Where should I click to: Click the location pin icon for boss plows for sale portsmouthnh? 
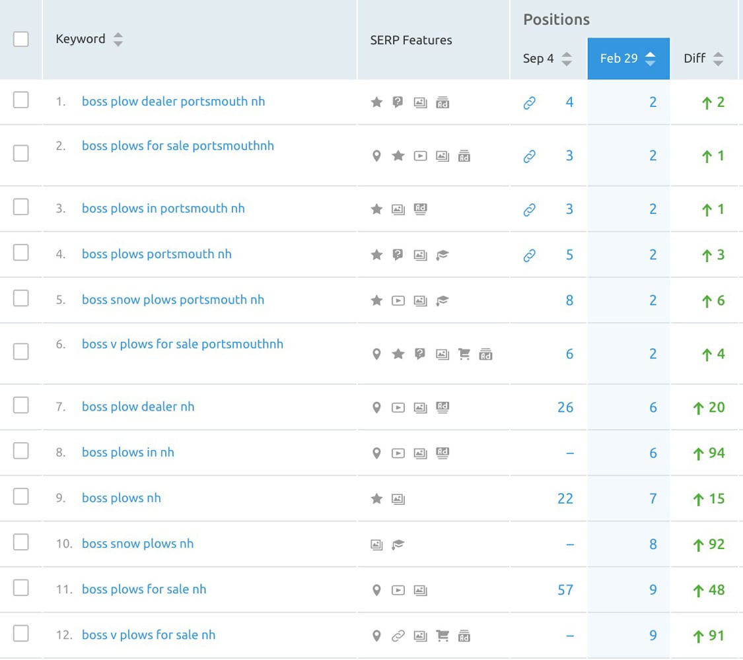coord(376,156)
